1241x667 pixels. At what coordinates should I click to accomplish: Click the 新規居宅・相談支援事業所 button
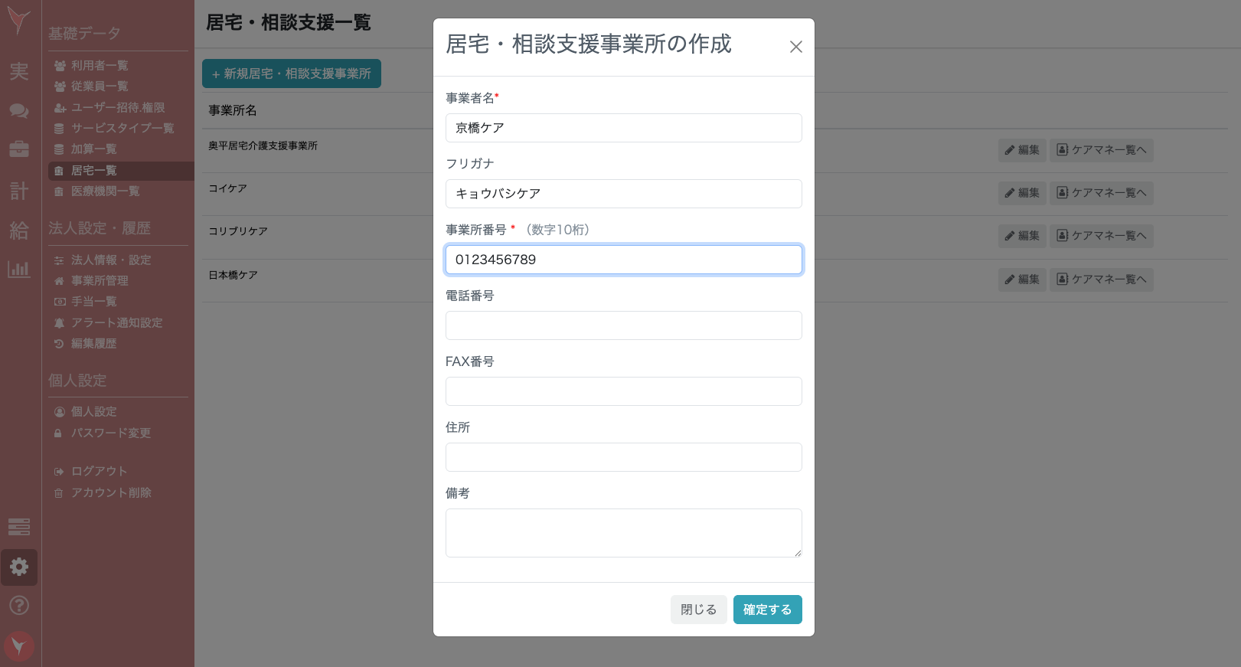pyautogui.click(x=292, y=74)
